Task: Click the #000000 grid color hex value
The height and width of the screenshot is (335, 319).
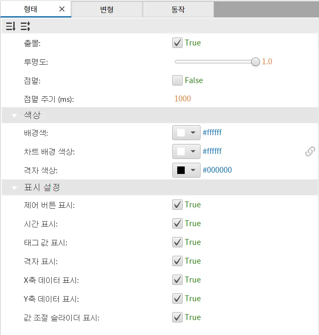Action: (x=217, y=170)
